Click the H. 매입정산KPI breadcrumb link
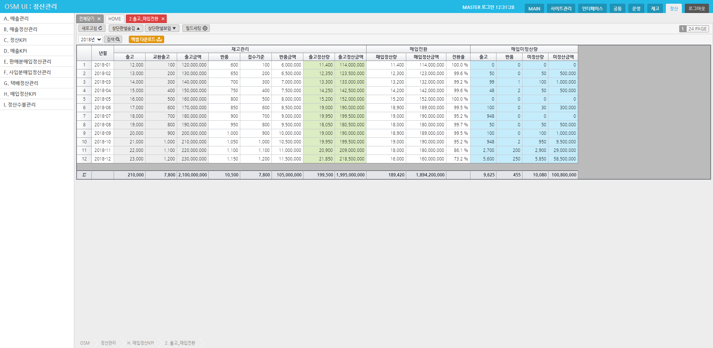 point(141,343)
